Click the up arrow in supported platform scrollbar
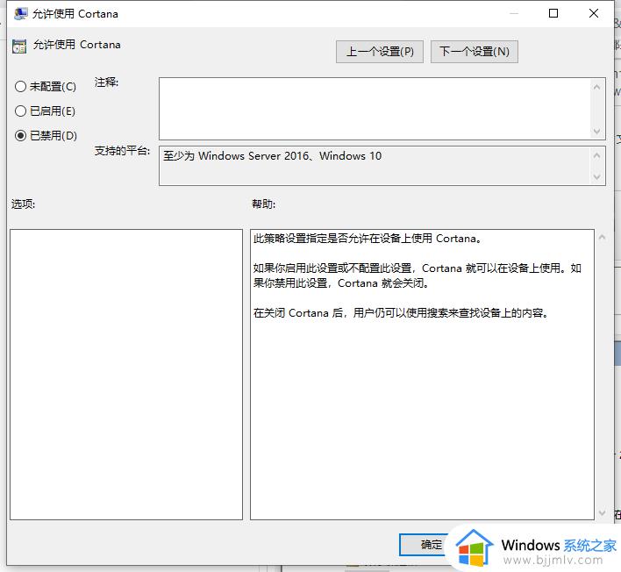The width and height of the screenshot is (621, 572). [596, 155]
